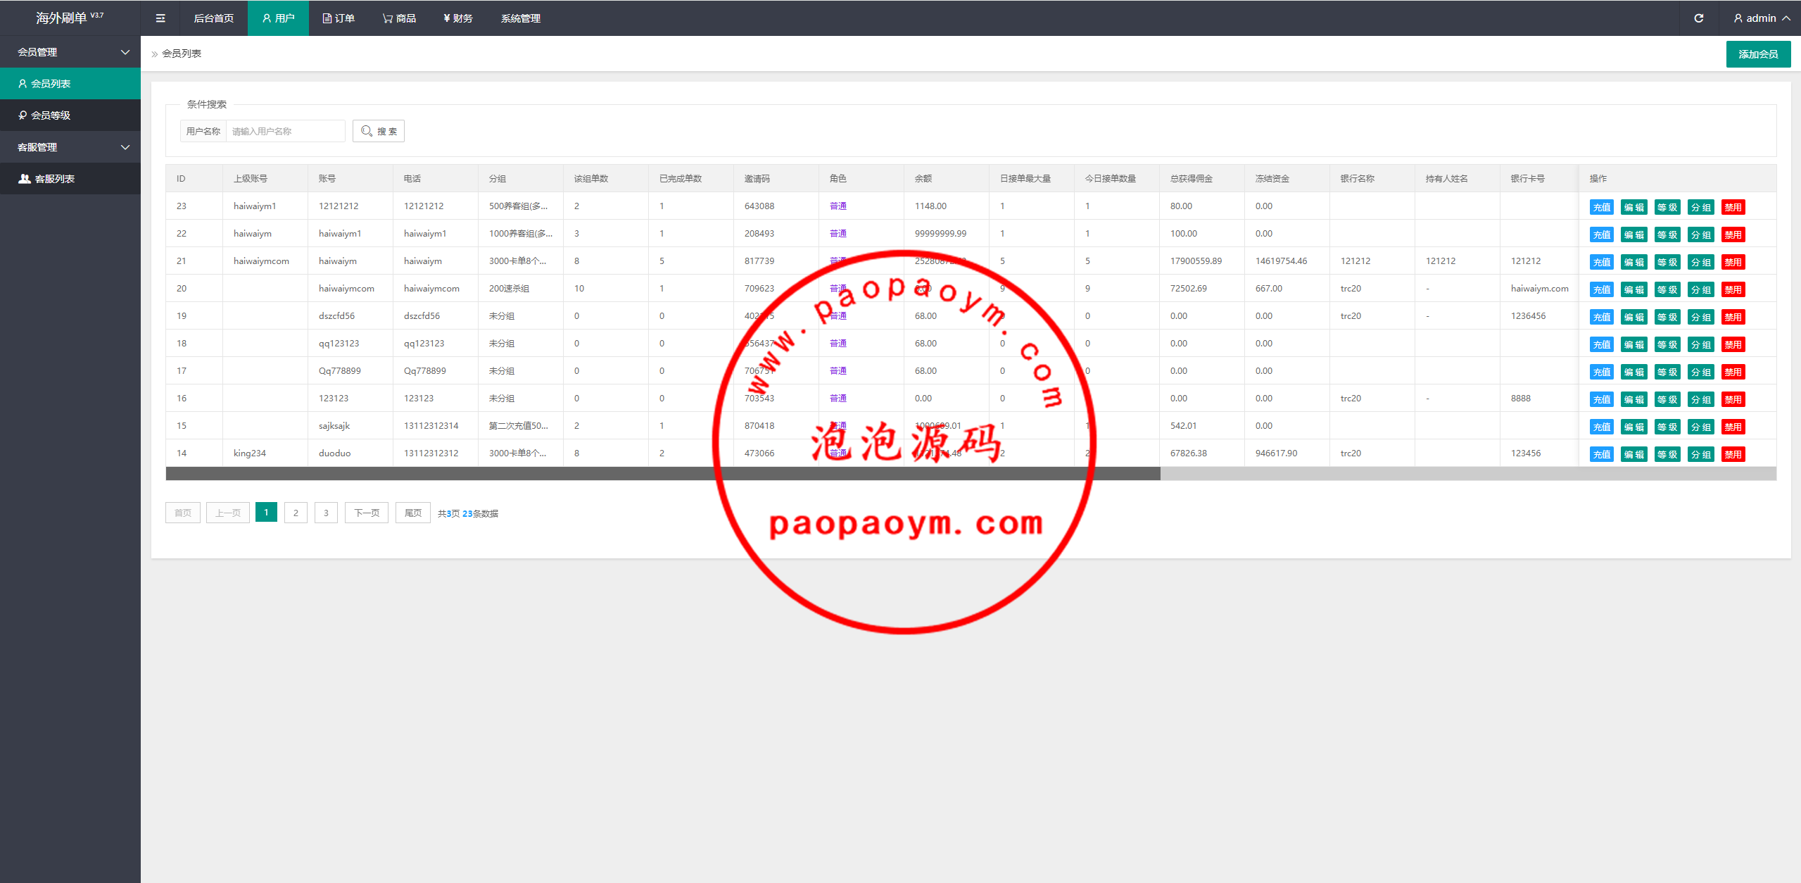
Task: Click 禁用 for member ID 14
Action: click(x=1733, y=454)
